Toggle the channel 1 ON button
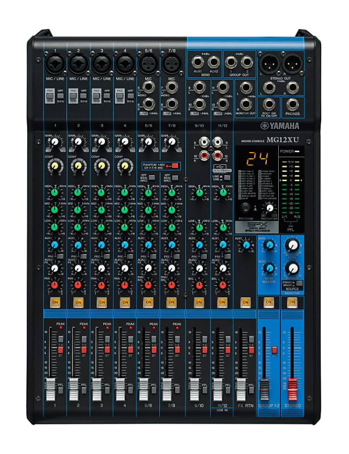 55,302
